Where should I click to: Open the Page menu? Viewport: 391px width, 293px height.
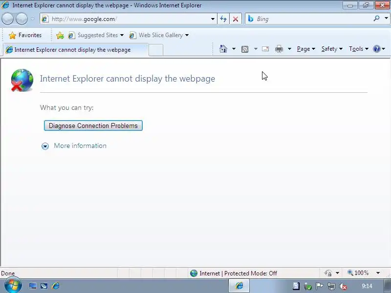(306, 49)
